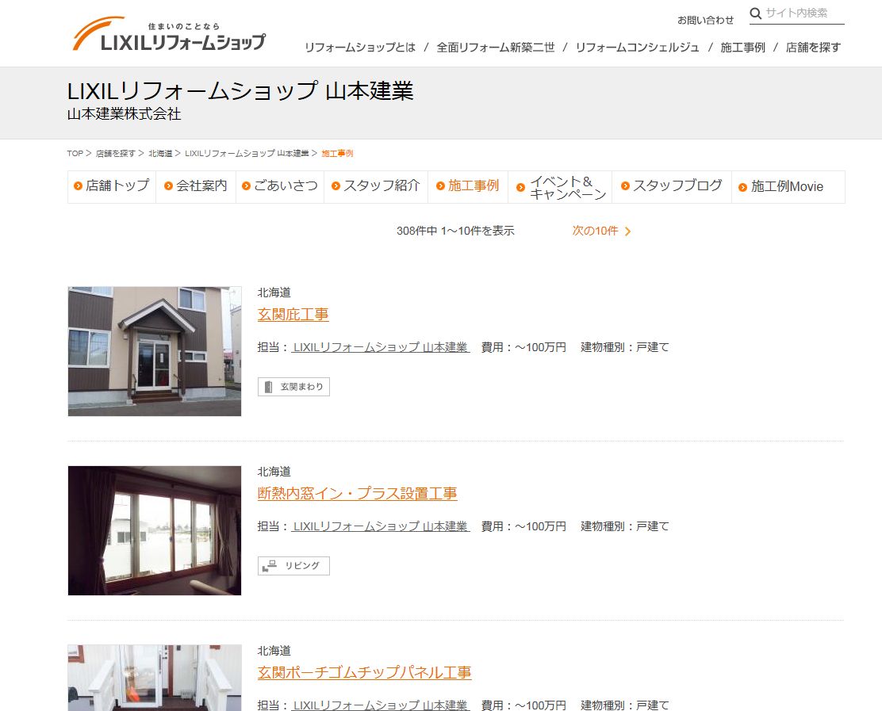Open the 玄関庇工事 case title
The height and width of the screenshot is (711, 882).
(x=293, y=315)
